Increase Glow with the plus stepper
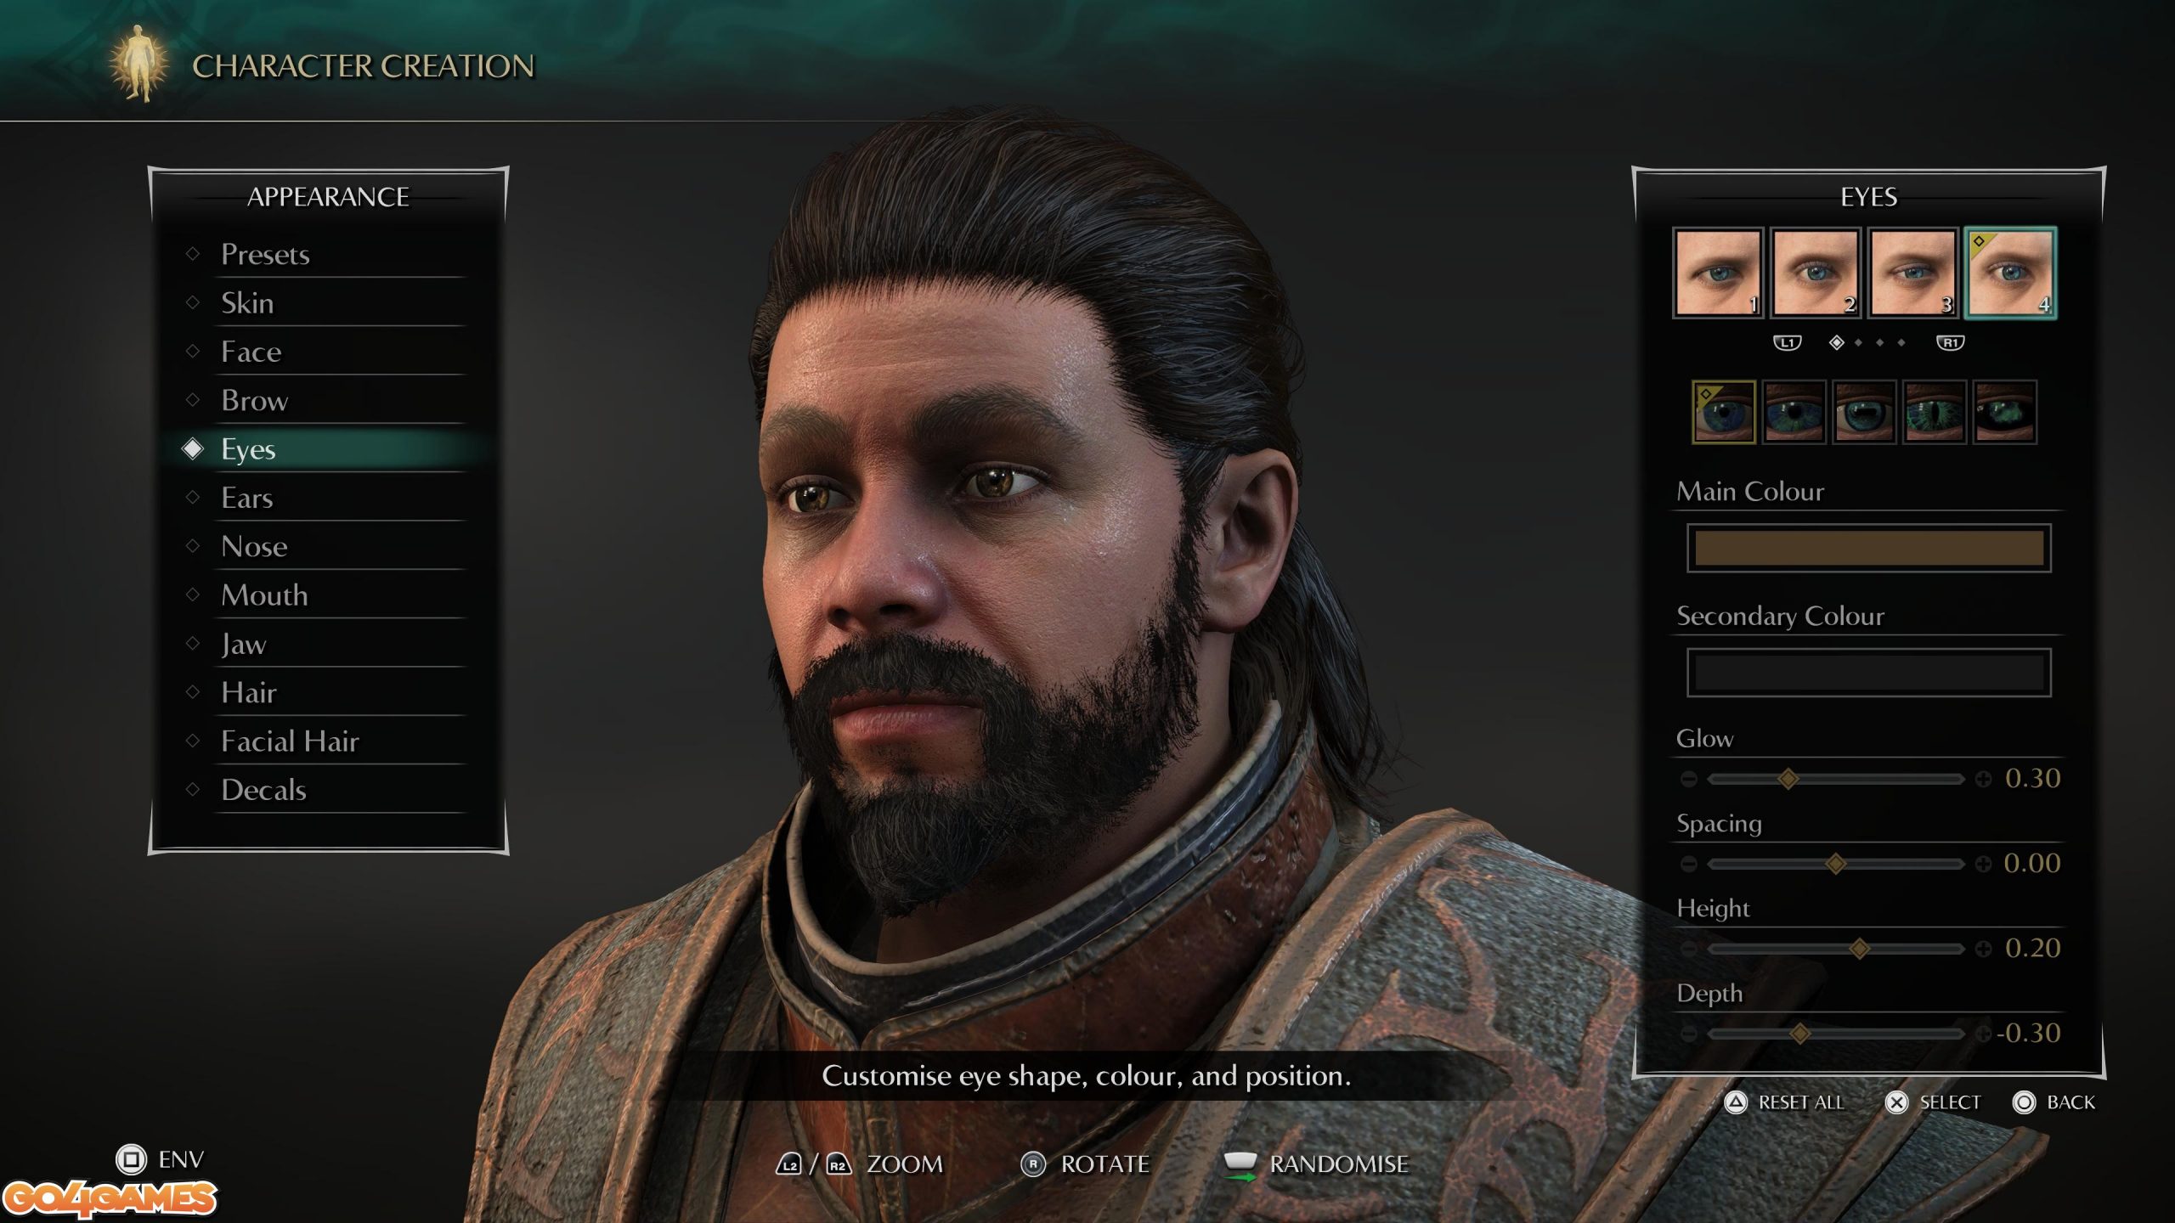Viewport: 2175px width, 1223px height. (x=1983, y=779)
